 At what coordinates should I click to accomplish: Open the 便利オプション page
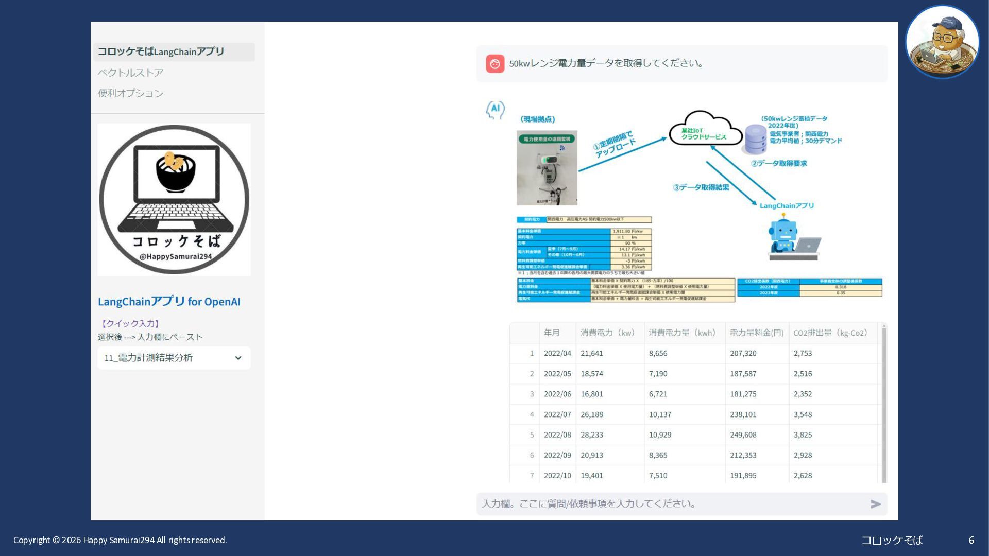point(130,93)
